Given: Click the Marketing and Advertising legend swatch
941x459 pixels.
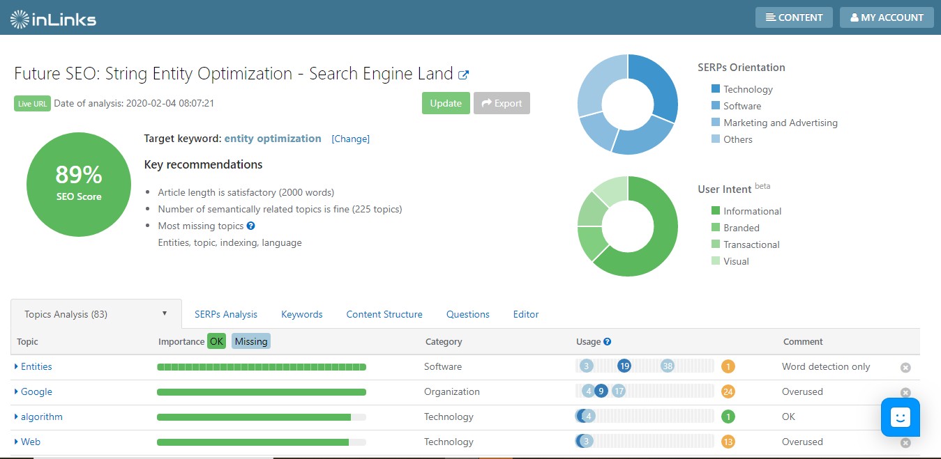Looking at the screenshot, I should (x=715, y=123).
